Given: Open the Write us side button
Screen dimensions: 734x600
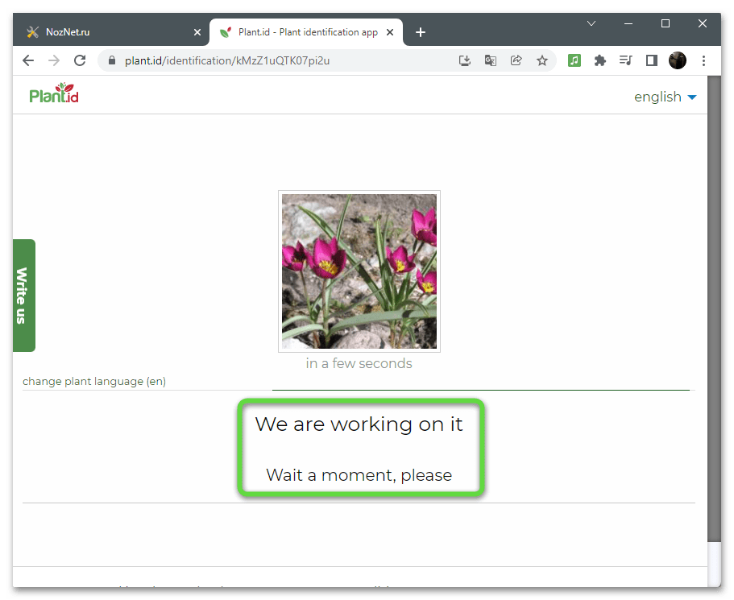Looking at the screenshot, I should (24, 296).
